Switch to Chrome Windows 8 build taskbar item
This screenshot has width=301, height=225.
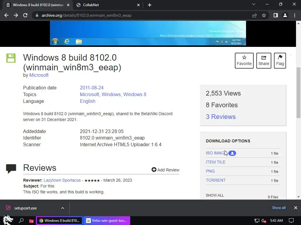pyautogui.click(x=59, y=221)
